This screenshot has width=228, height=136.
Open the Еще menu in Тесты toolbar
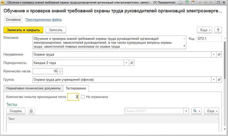[212, 111]
